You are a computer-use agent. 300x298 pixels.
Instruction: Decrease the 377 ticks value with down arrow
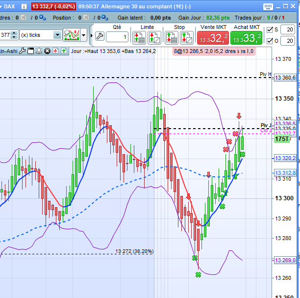14,37
